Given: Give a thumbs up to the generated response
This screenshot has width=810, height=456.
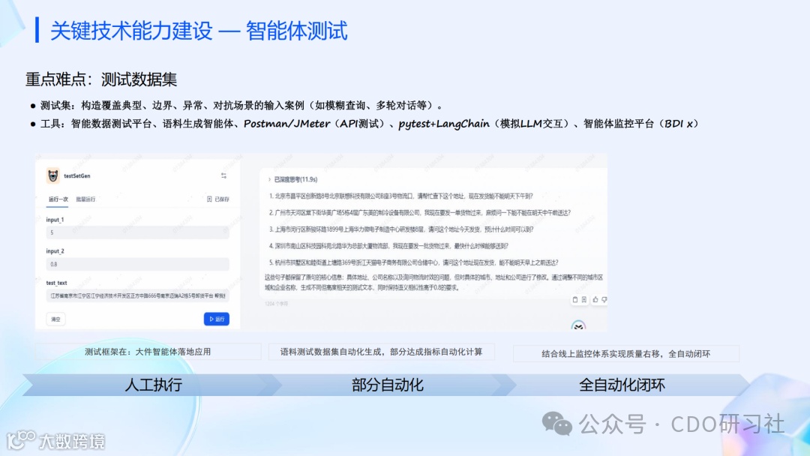Looking at the screenshot, I should [x=595, y=300].
